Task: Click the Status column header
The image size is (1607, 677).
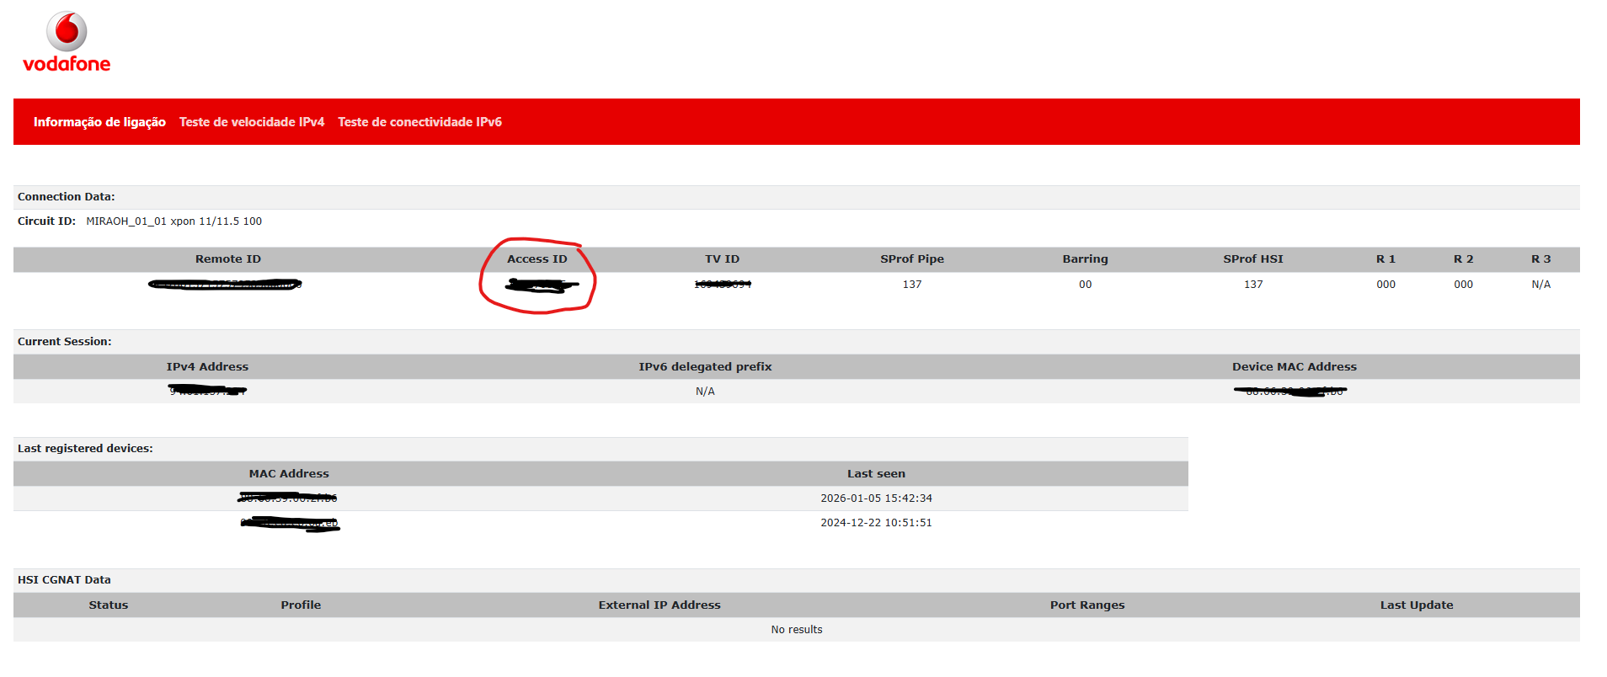Action: click(109, 605)
